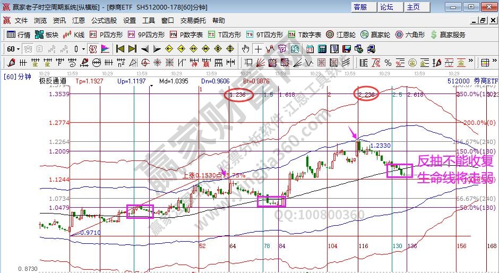Toggle the percent sign retracement tool

coord(388,63)
